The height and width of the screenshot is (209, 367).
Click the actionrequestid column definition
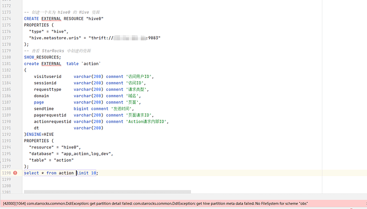[x=101, y=121]
